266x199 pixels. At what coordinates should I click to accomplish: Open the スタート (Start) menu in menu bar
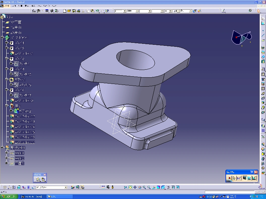7,6
